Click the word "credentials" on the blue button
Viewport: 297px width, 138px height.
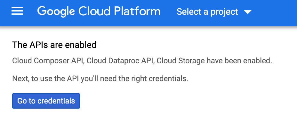coord(56,101)
